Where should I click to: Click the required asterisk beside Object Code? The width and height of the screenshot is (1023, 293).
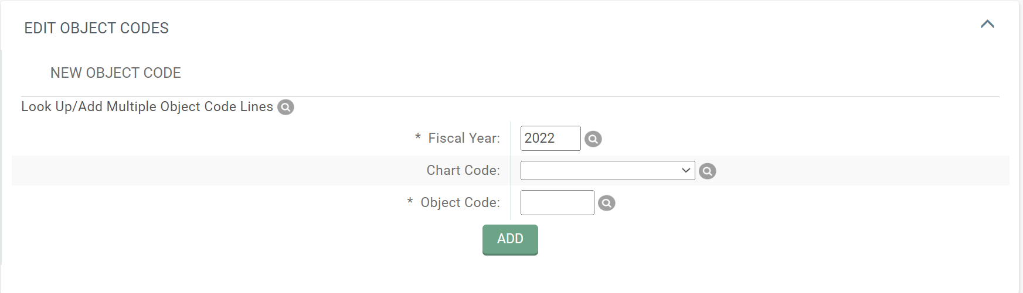click(x=410, y=202)
